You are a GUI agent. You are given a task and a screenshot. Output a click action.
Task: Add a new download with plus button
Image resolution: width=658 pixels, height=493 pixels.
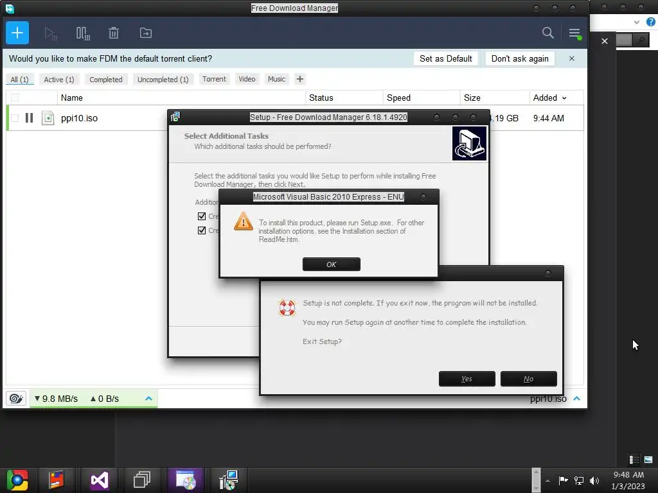17,33
